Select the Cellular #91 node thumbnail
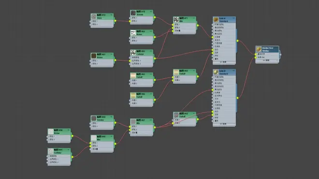 pos(51,151)
